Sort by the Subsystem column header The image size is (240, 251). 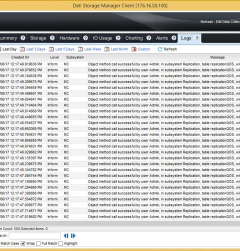pyautogui.click(x=75, y=57)
